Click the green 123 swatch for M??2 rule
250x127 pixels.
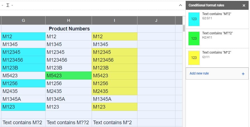coord(194,39)
